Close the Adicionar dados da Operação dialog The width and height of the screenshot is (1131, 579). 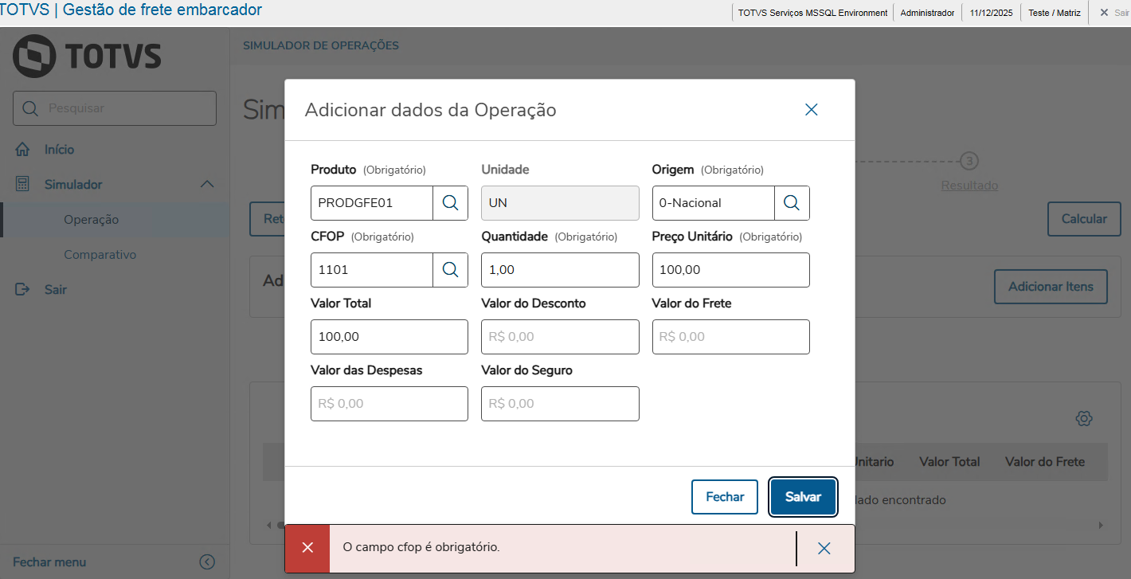click(812, 110)
